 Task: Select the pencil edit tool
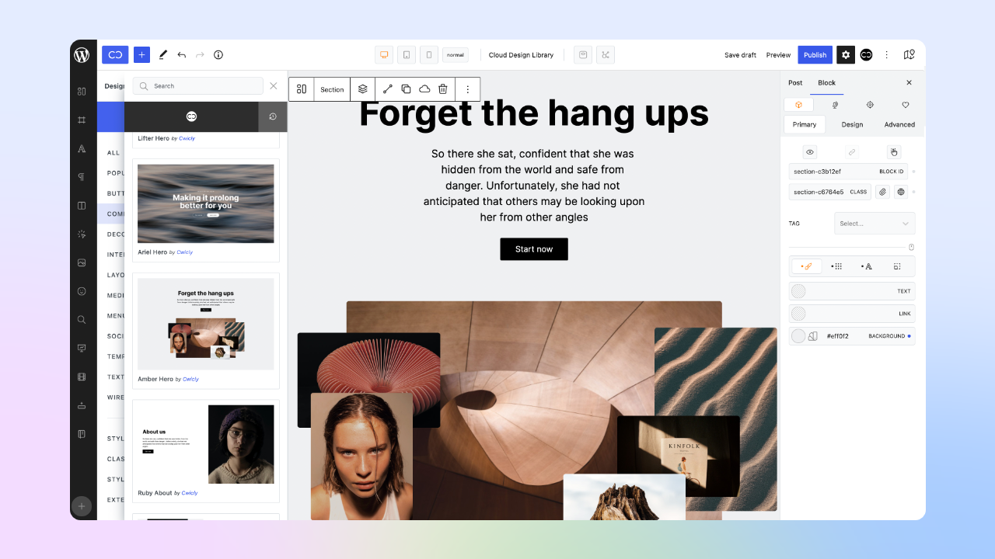click(x=163, y=55)
